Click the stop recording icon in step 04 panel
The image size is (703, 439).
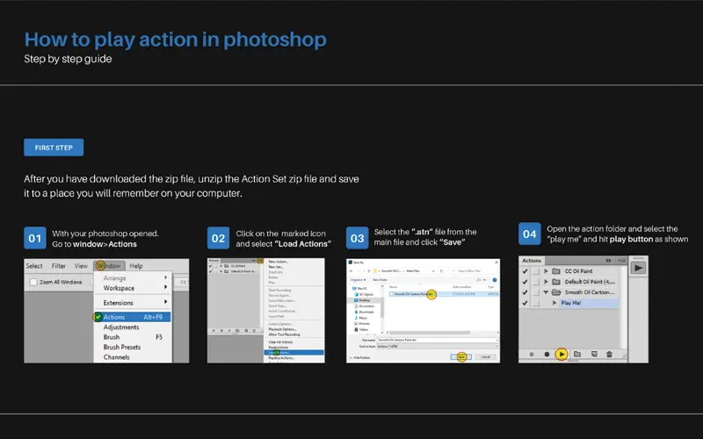tap(532, 354)
